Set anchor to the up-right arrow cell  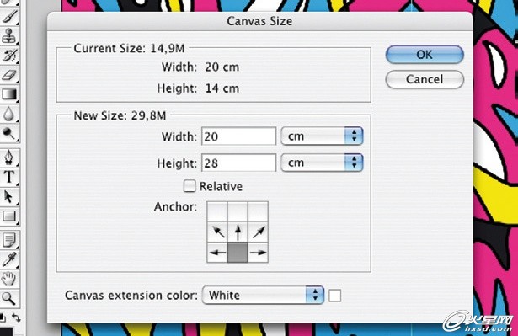click(x=258, y=232)
